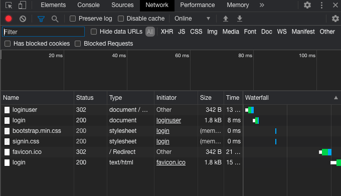Toggle the device toolbar icon
The image size is (341, 196).
[x=22, y=5]
